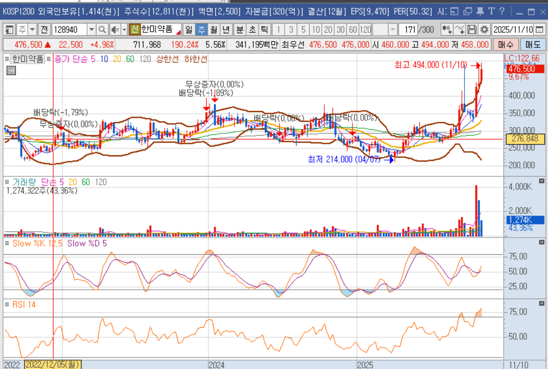This screenshot has width=548, height=369.
Task: Click the 상한선 upper band label
Action: pyautogui.click(x=167, y=59)
